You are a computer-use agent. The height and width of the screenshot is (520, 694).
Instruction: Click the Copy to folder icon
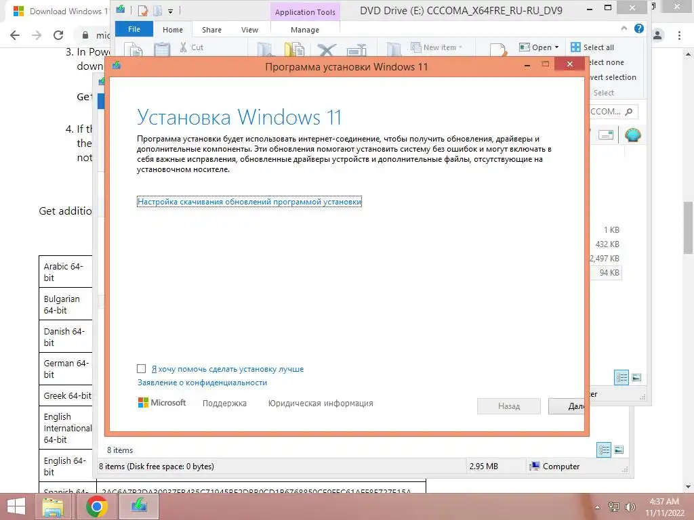(x=294, y=49)
